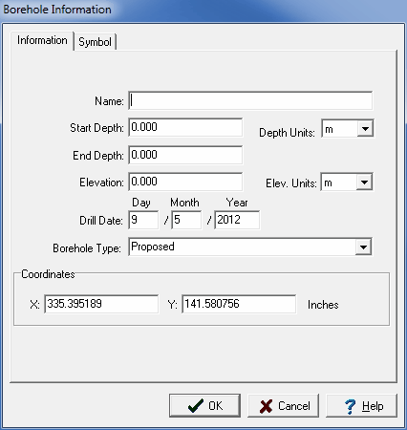Screen dimensions: 407x430
Task: Click the green checkmark OK icon
Action: point(195,406)
